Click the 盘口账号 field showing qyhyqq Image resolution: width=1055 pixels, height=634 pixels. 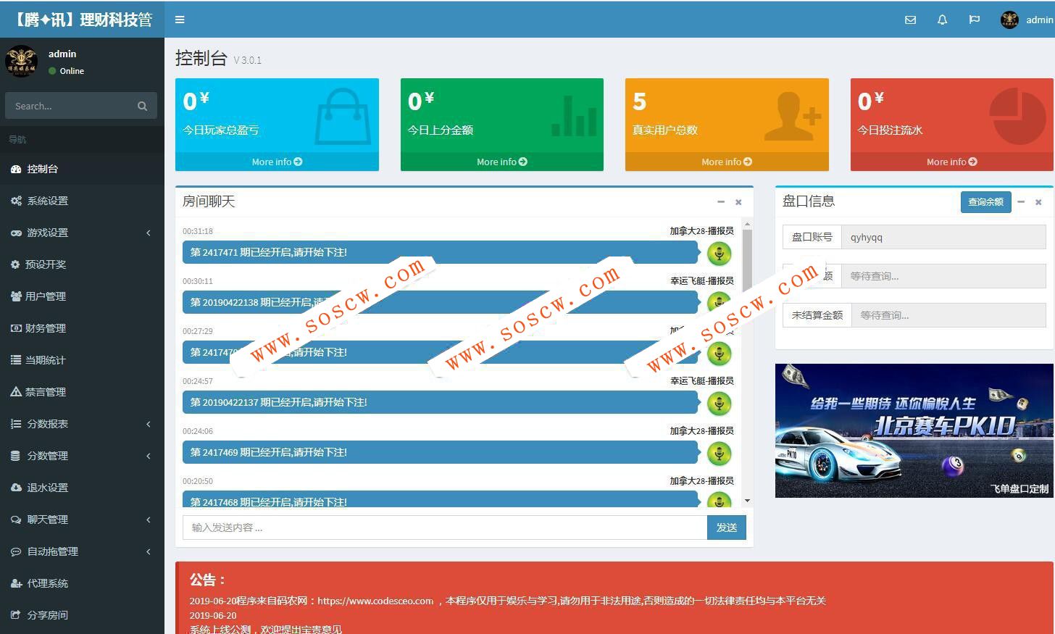pyautogui.click(x=943, y=237)
